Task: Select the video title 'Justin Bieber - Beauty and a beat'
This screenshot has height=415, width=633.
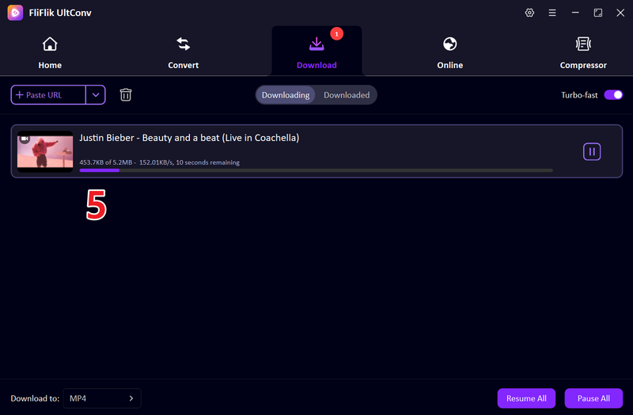Action: (189, 138)
